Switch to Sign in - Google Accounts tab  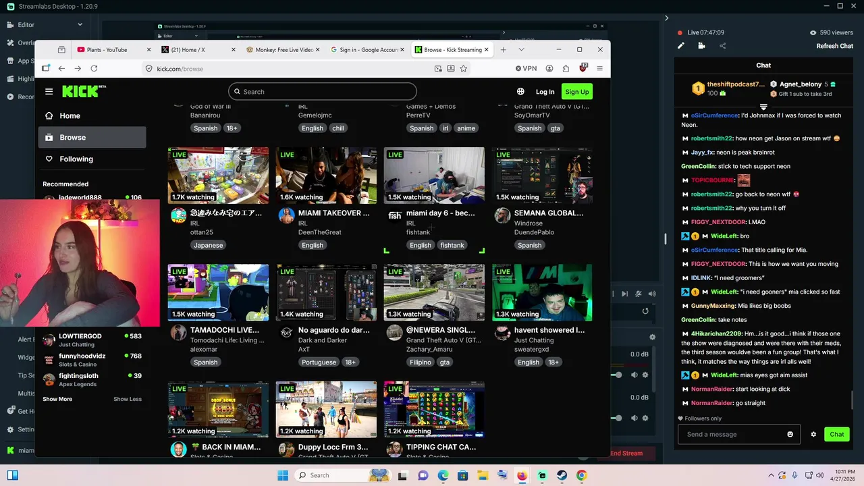tap(367, 49)
